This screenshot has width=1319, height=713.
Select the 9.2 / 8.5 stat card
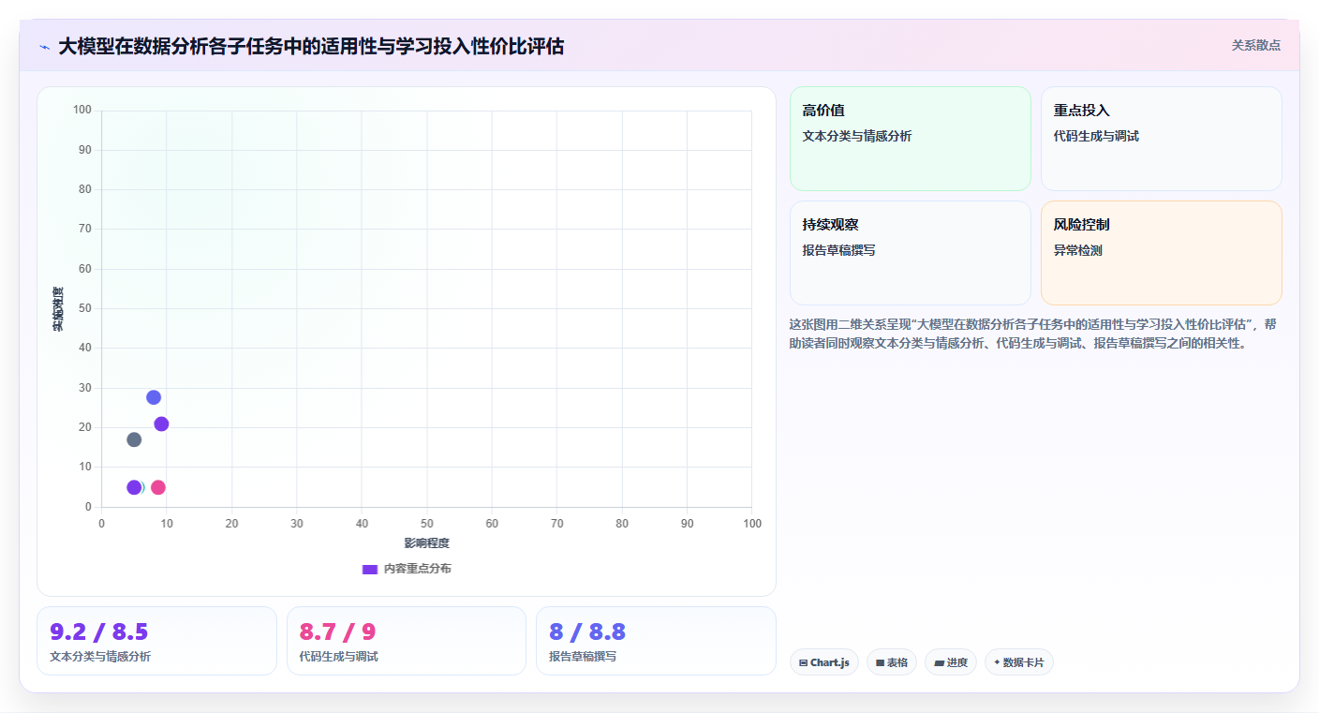click(x=156, y=641)
